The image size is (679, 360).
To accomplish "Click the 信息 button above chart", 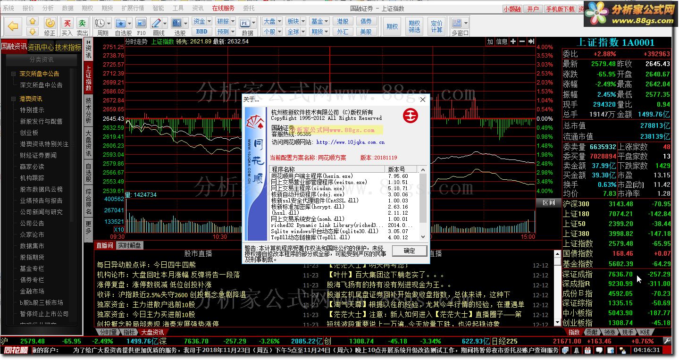I will [x=502, y=42].
